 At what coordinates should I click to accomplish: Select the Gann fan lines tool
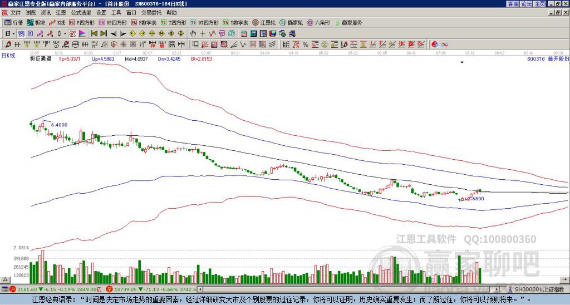click(205, 45)
